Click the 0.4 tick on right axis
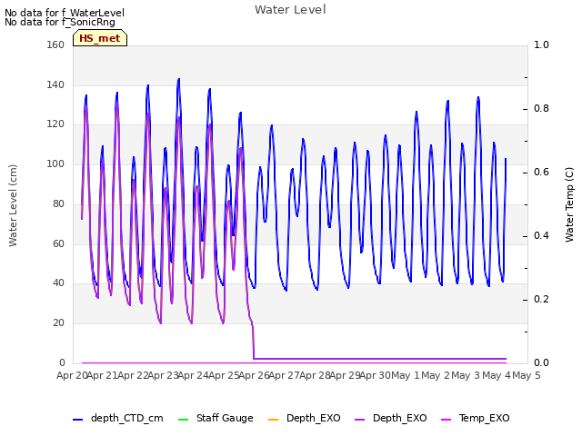This screenshot has height=436, width=582. (x=541, y=236)
